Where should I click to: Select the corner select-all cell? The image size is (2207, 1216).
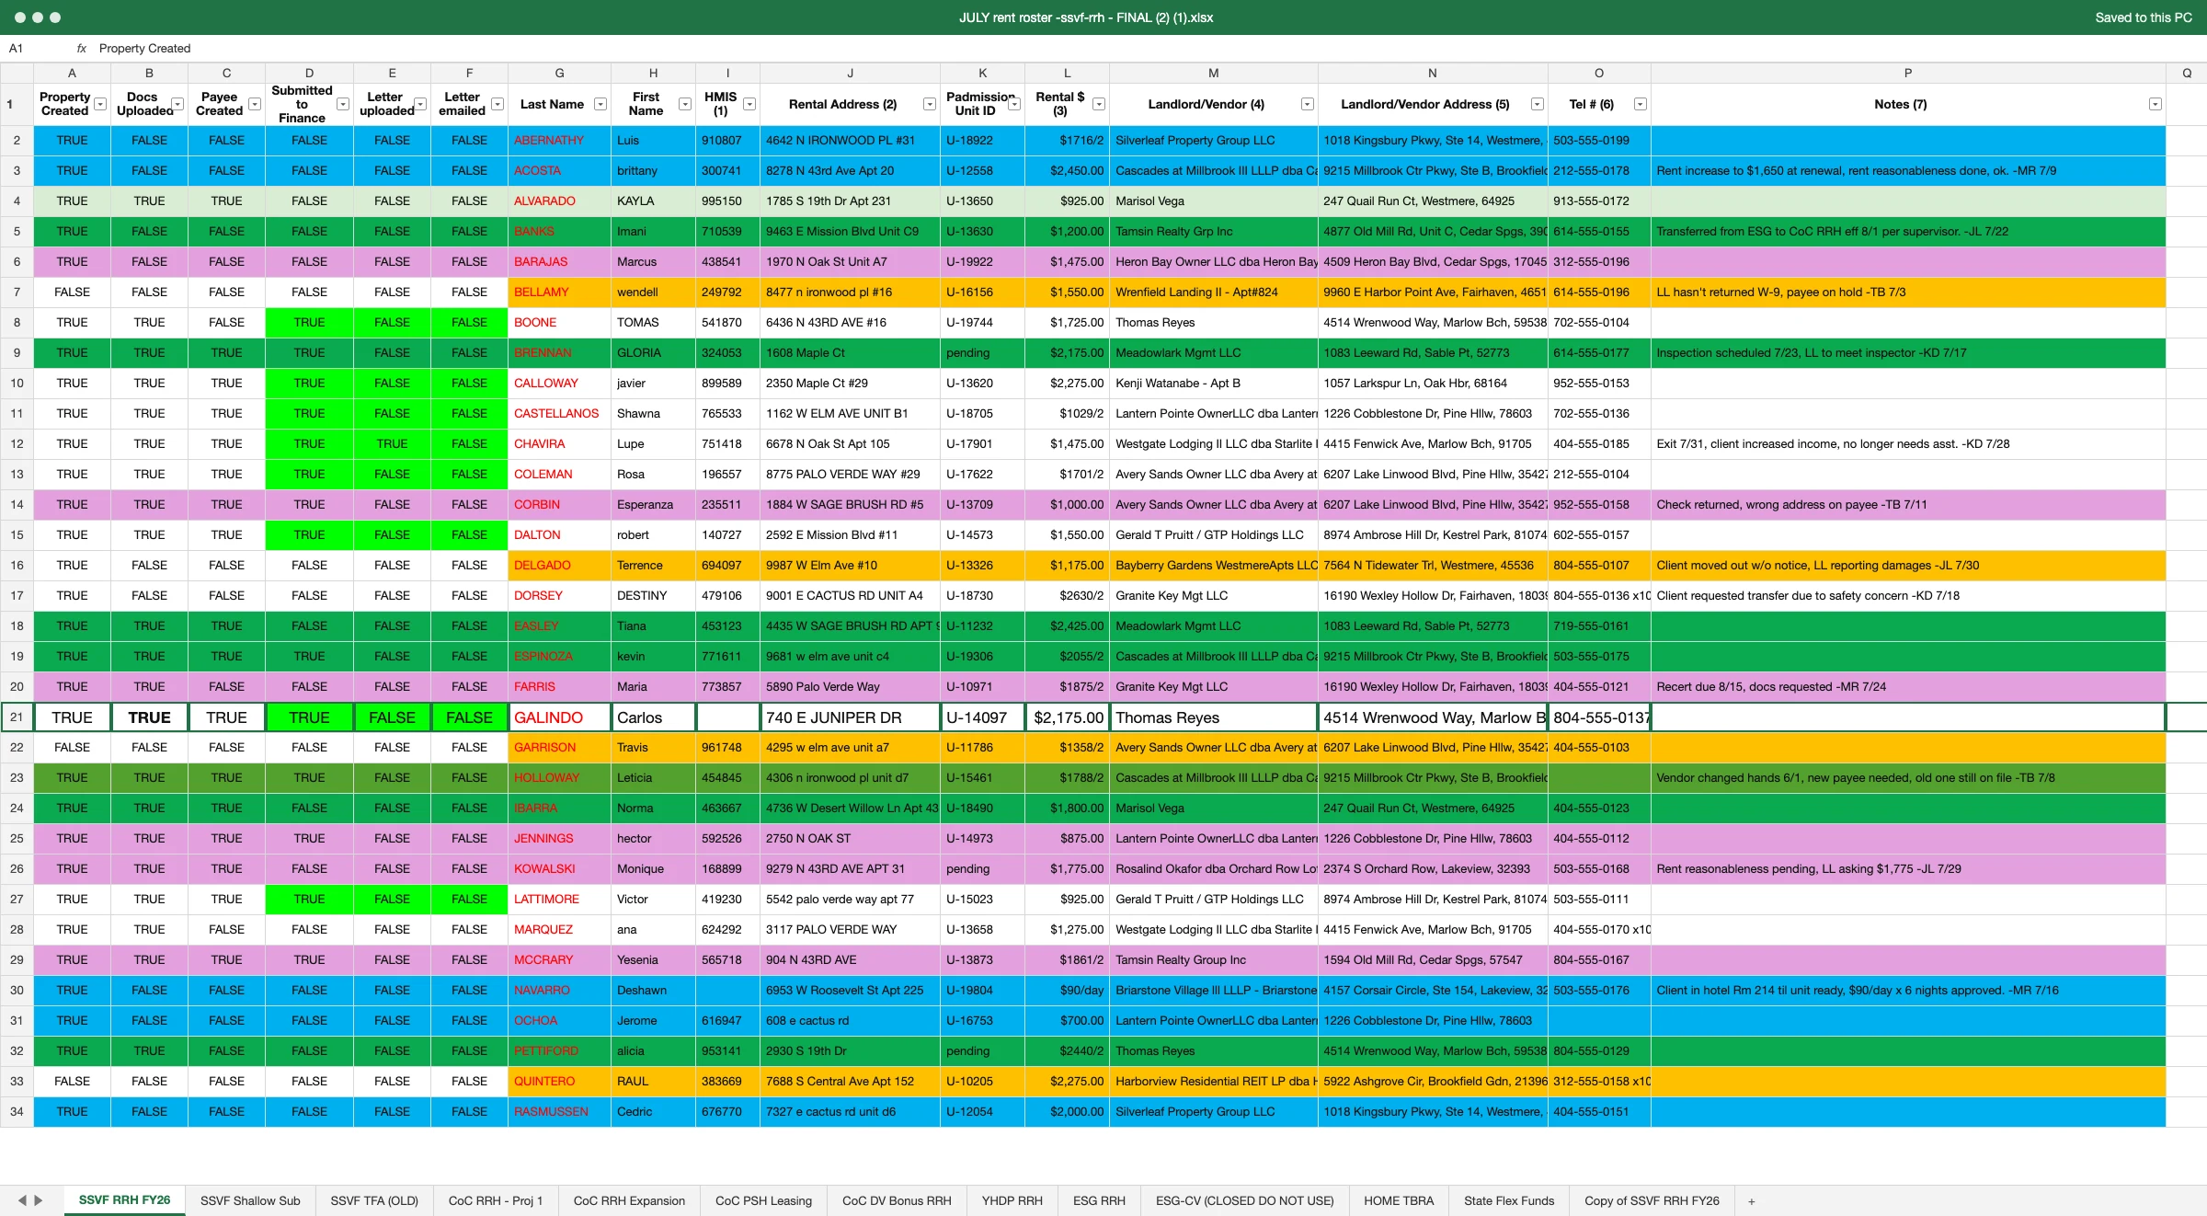17,73
